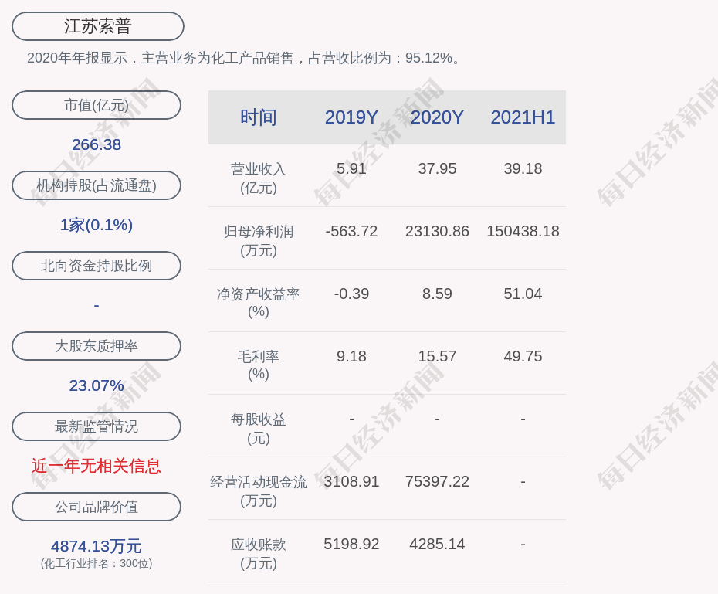This screenshot has width=718, height=594.
Task: Select net profit value 150438.18
Action: click(523, 231)
